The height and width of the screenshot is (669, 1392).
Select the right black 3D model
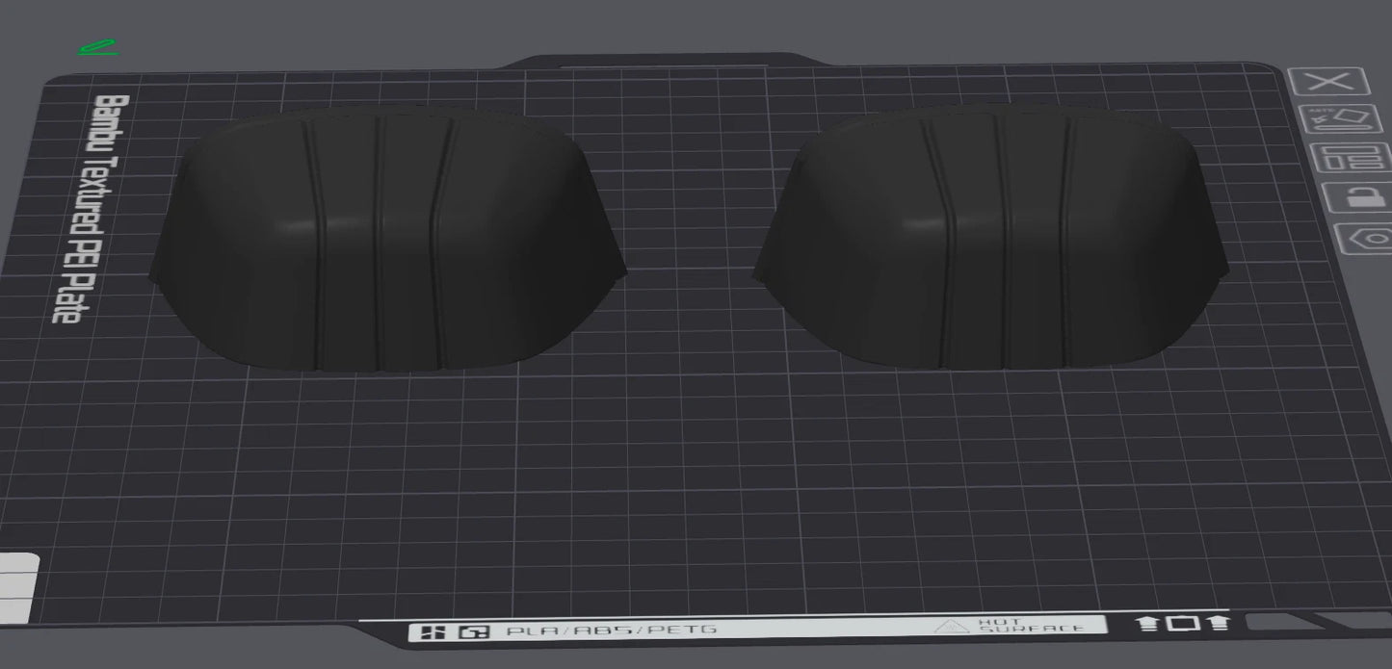(992, 241)
